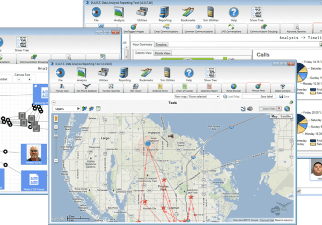Switch to the Timeline tab
The image size is (322, 225).
click(x=161, y=44)
